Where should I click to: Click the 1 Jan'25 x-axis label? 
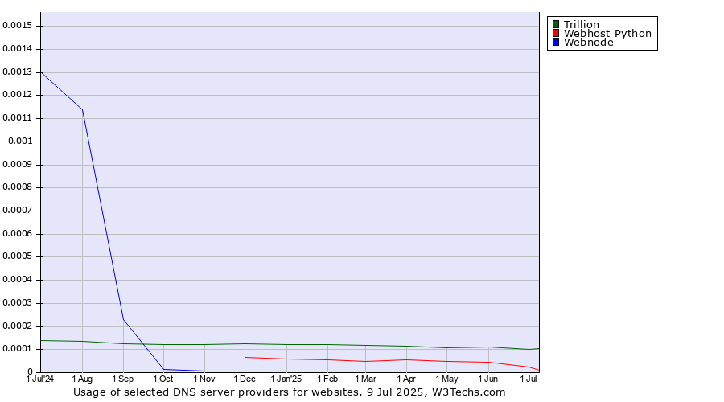[286, 379]
